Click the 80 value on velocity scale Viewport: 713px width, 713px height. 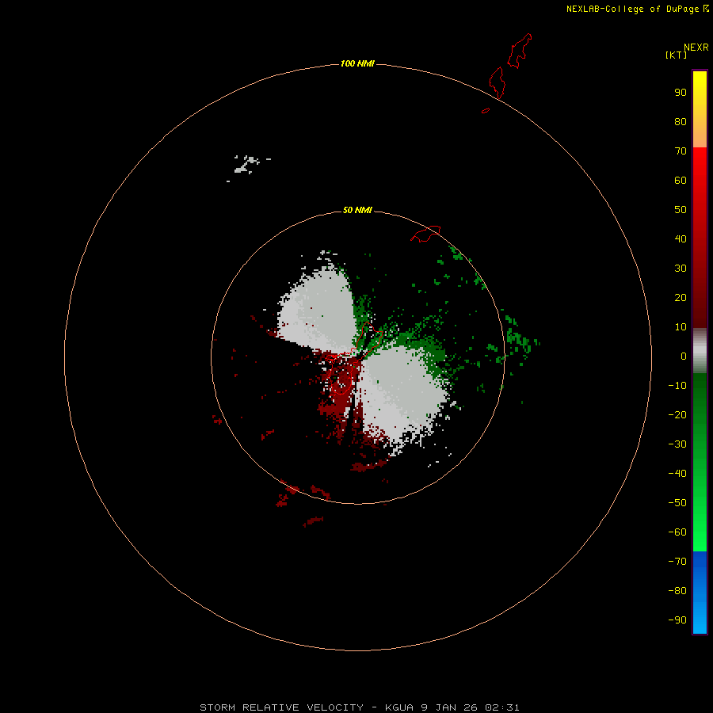tap(681, 122)
